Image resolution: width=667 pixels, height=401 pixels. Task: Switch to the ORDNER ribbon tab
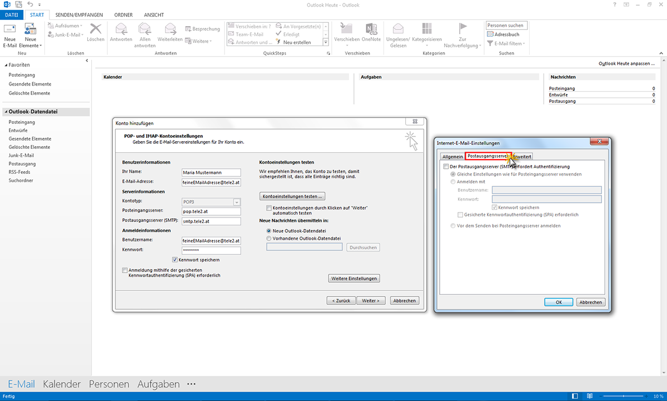(x=123, y=15)
